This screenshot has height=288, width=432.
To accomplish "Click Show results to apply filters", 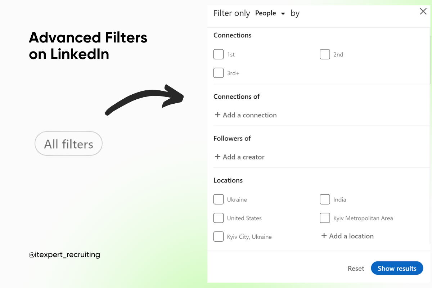I will [x=397, y=268].
